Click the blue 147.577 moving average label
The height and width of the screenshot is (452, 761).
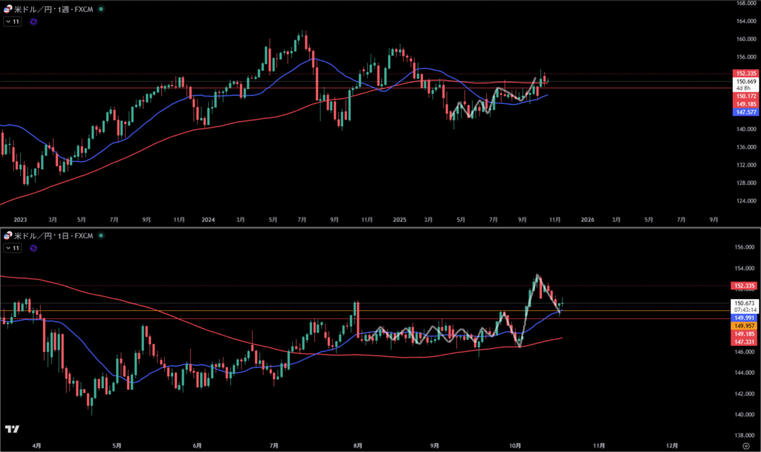[745, 111]
